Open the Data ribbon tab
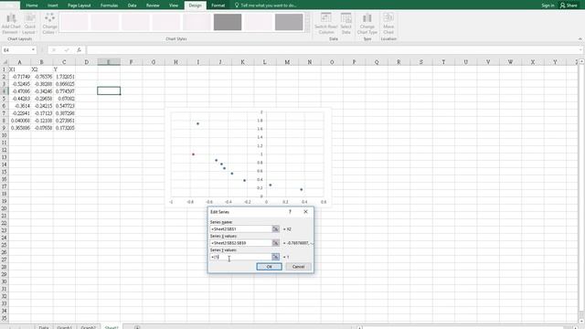 pyautogui.click(x=132, y=5)
